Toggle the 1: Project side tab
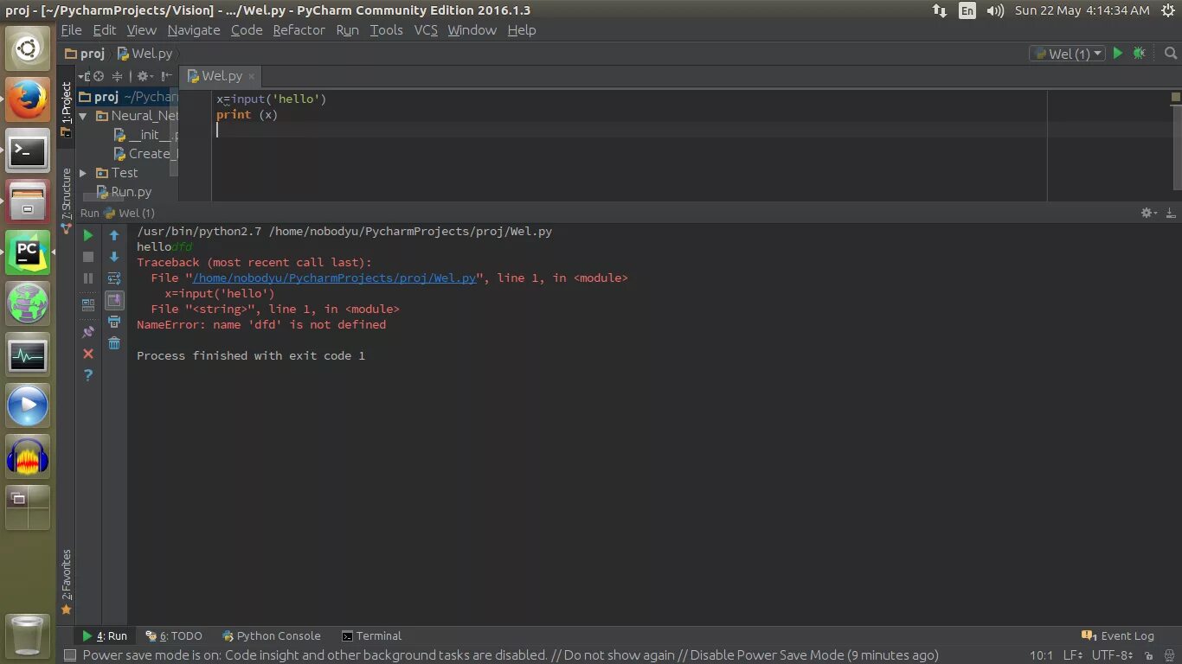This screenshot has width=1182, height=664. click(x=66, y=109)
